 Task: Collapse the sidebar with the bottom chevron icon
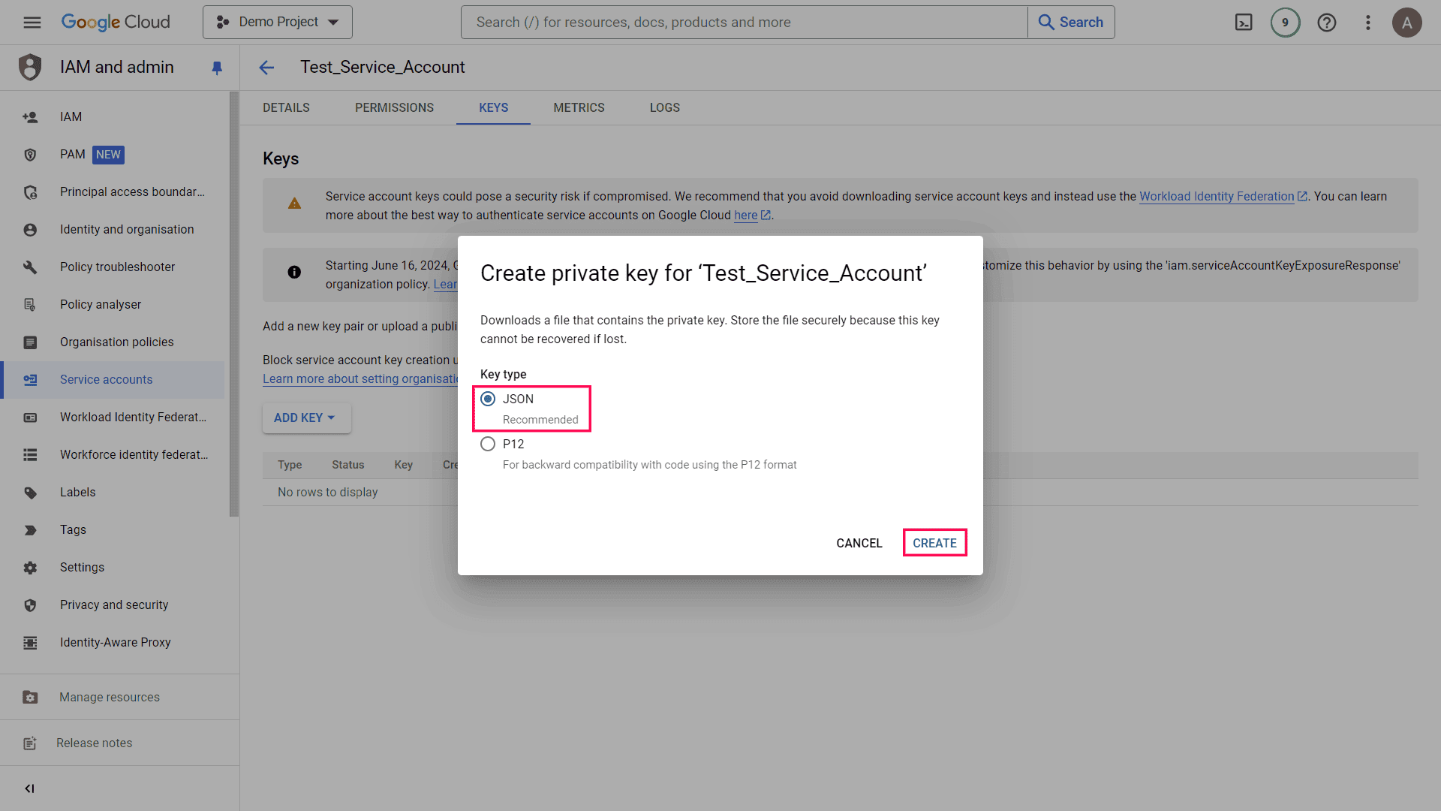point(29,788)
